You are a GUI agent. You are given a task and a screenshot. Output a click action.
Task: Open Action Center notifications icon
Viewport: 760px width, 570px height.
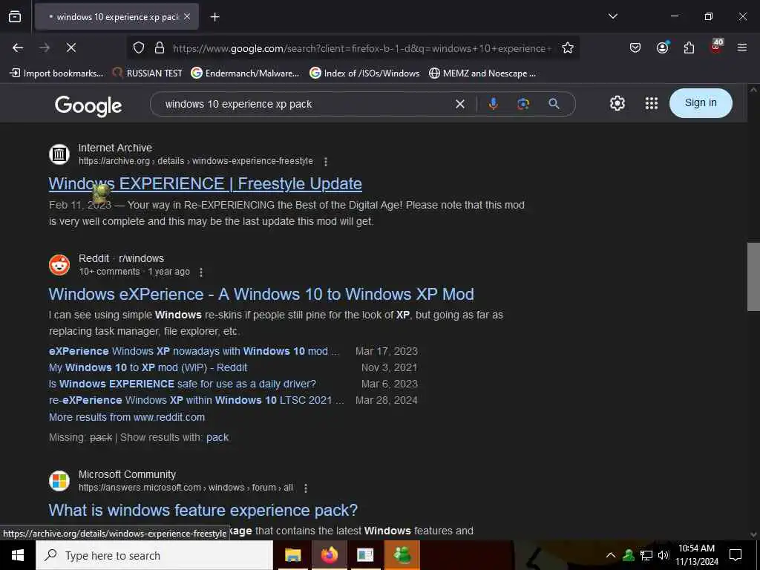736,555
